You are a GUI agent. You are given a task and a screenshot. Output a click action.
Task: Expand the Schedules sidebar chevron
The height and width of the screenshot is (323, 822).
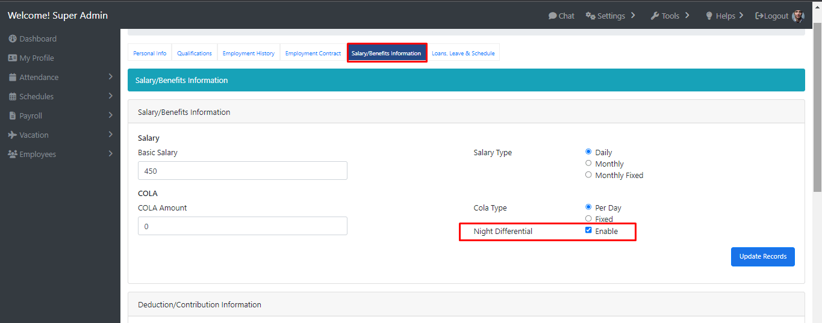(111, 96)
